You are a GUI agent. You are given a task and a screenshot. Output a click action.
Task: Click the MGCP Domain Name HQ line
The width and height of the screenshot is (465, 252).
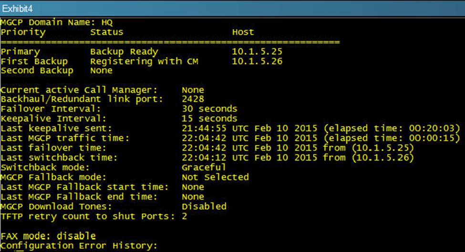[56, 22]
